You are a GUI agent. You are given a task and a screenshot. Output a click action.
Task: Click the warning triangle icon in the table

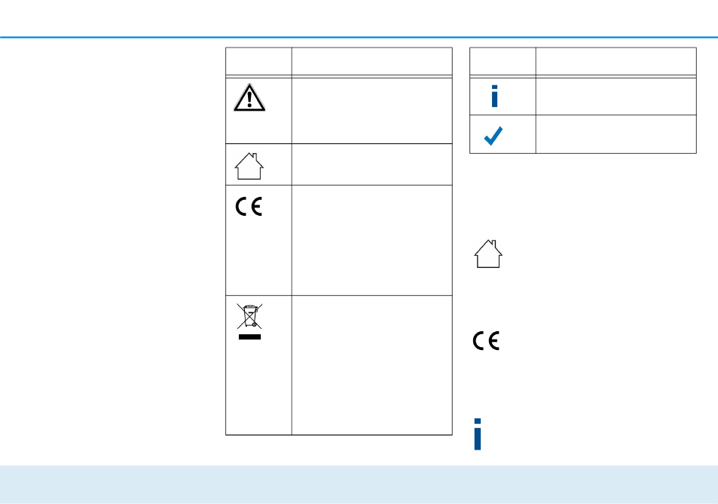tap(249, 97)
